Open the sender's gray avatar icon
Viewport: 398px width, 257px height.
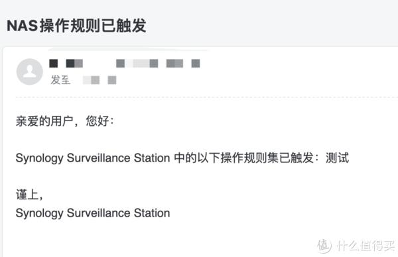[x=30, y=72]
